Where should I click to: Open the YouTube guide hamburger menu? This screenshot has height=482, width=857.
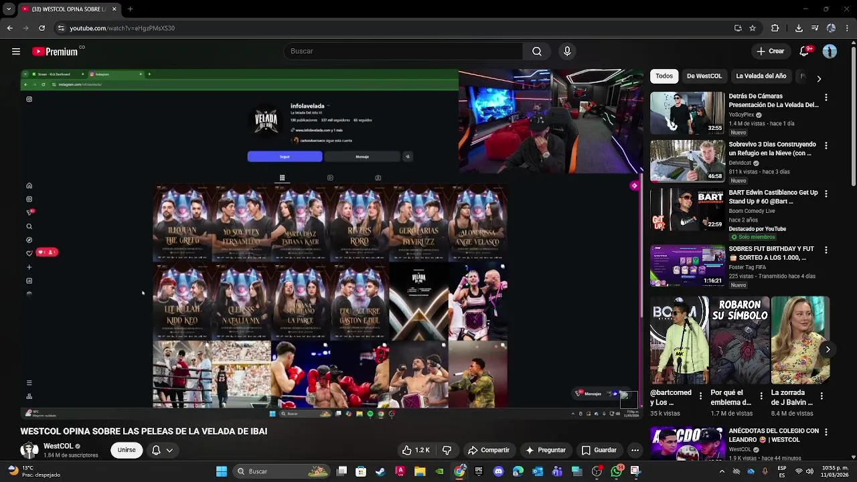pos(16,52)
